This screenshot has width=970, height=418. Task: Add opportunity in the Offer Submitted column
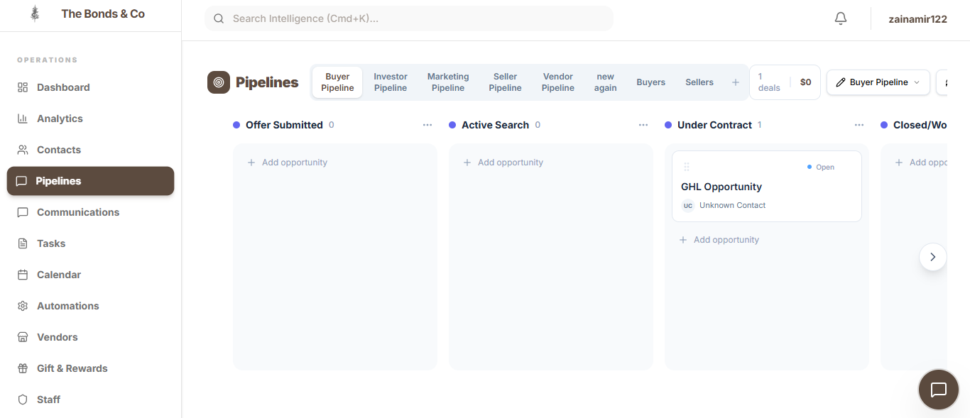[x=288, y=162]
